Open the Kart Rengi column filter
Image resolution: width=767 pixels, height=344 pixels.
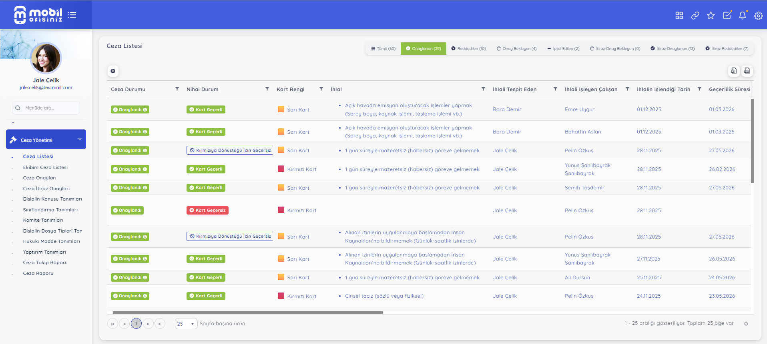pos(321,89)
